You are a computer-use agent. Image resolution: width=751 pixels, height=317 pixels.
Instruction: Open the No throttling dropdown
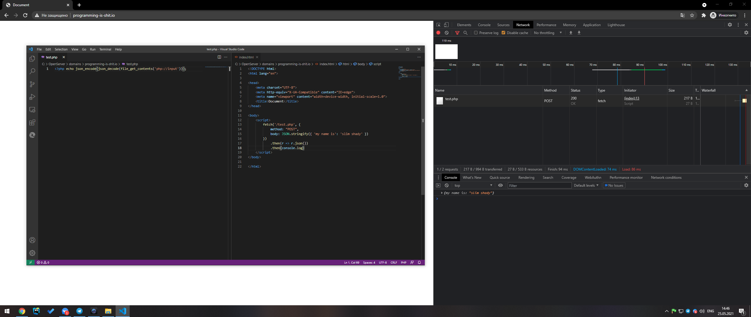pyautogui.click(x=548, y=33)
